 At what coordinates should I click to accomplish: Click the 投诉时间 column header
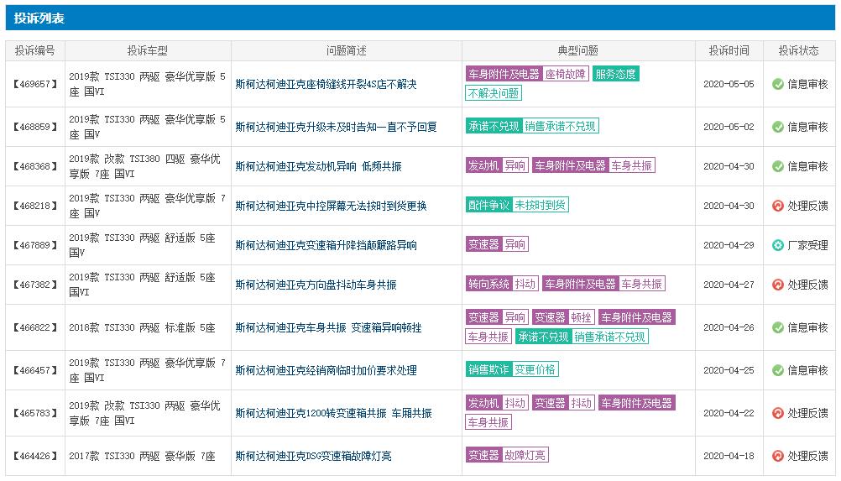[729, 51]
